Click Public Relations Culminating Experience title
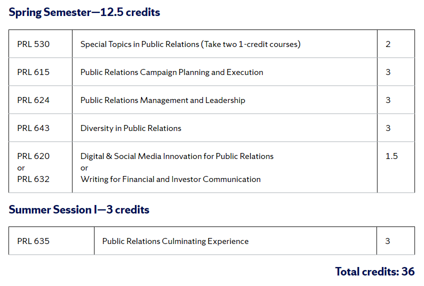This screenshot has width=424, height=286. click(x=175, y=241)
